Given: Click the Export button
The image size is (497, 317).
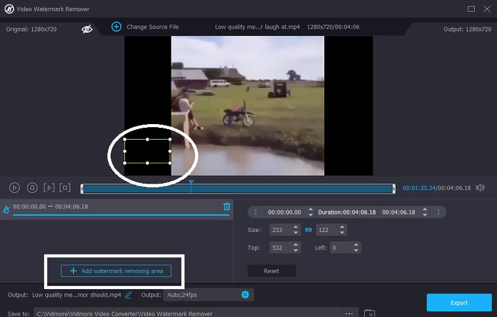Looking at the screenshot, I should [458, 303].
